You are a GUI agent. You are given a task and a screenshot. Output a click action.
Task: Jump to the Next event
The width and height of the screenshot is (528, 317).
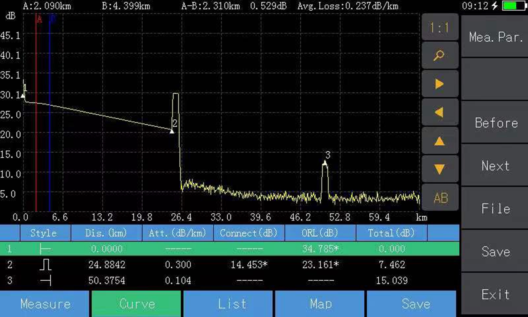point(495,166)
